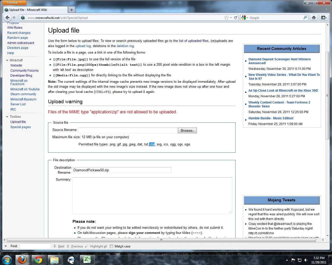Open the Directors page link

18,48
